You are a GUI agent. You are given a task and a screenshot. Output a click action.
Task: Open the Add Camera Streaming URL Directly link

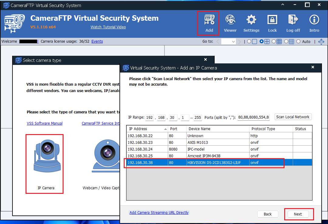coord(159,213)
